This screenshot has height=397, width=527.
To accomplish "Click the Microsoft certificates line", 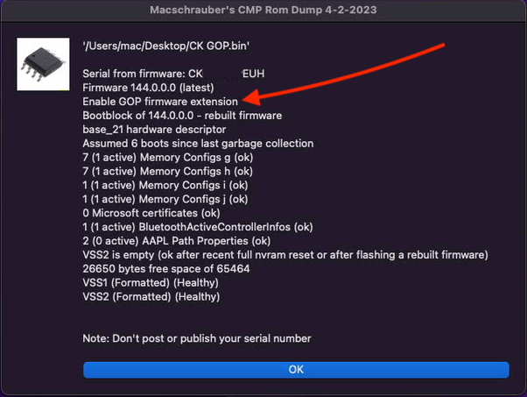I will tap(151, 213).
